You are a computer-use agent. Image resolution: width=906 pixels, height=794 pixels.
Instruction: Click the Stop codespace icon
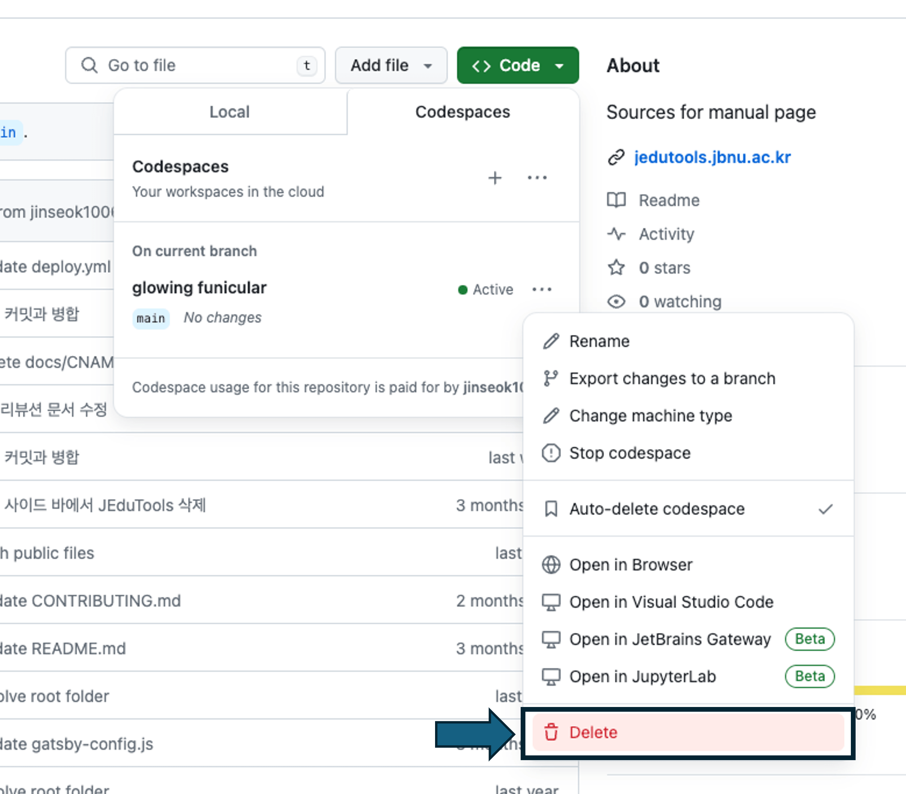551,453
